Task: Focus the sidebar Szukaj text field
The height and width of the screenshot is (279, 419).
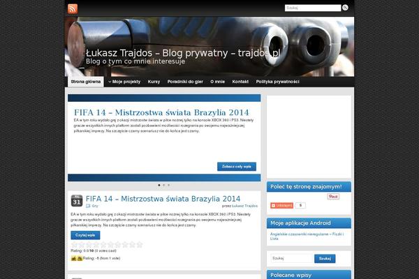Action: (292, 259)
